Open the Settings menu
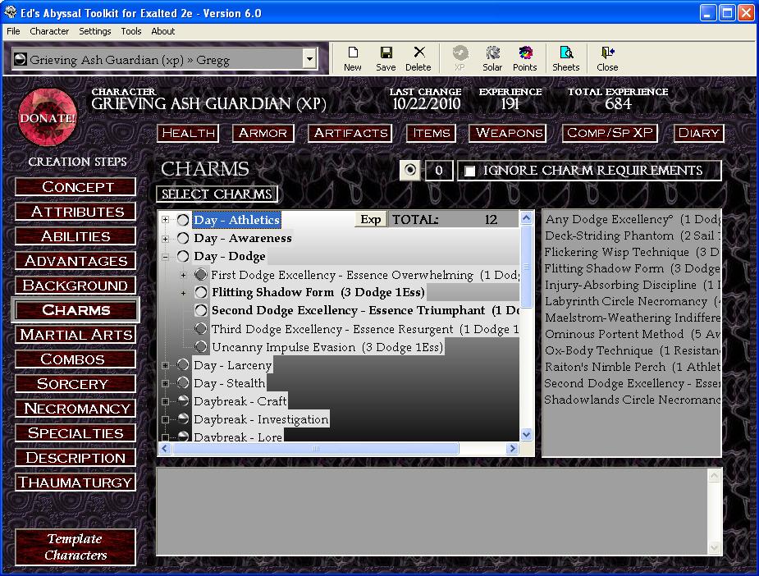Image resolution: width=759 pixels, height=576 pixels. [x=95, y=31]
